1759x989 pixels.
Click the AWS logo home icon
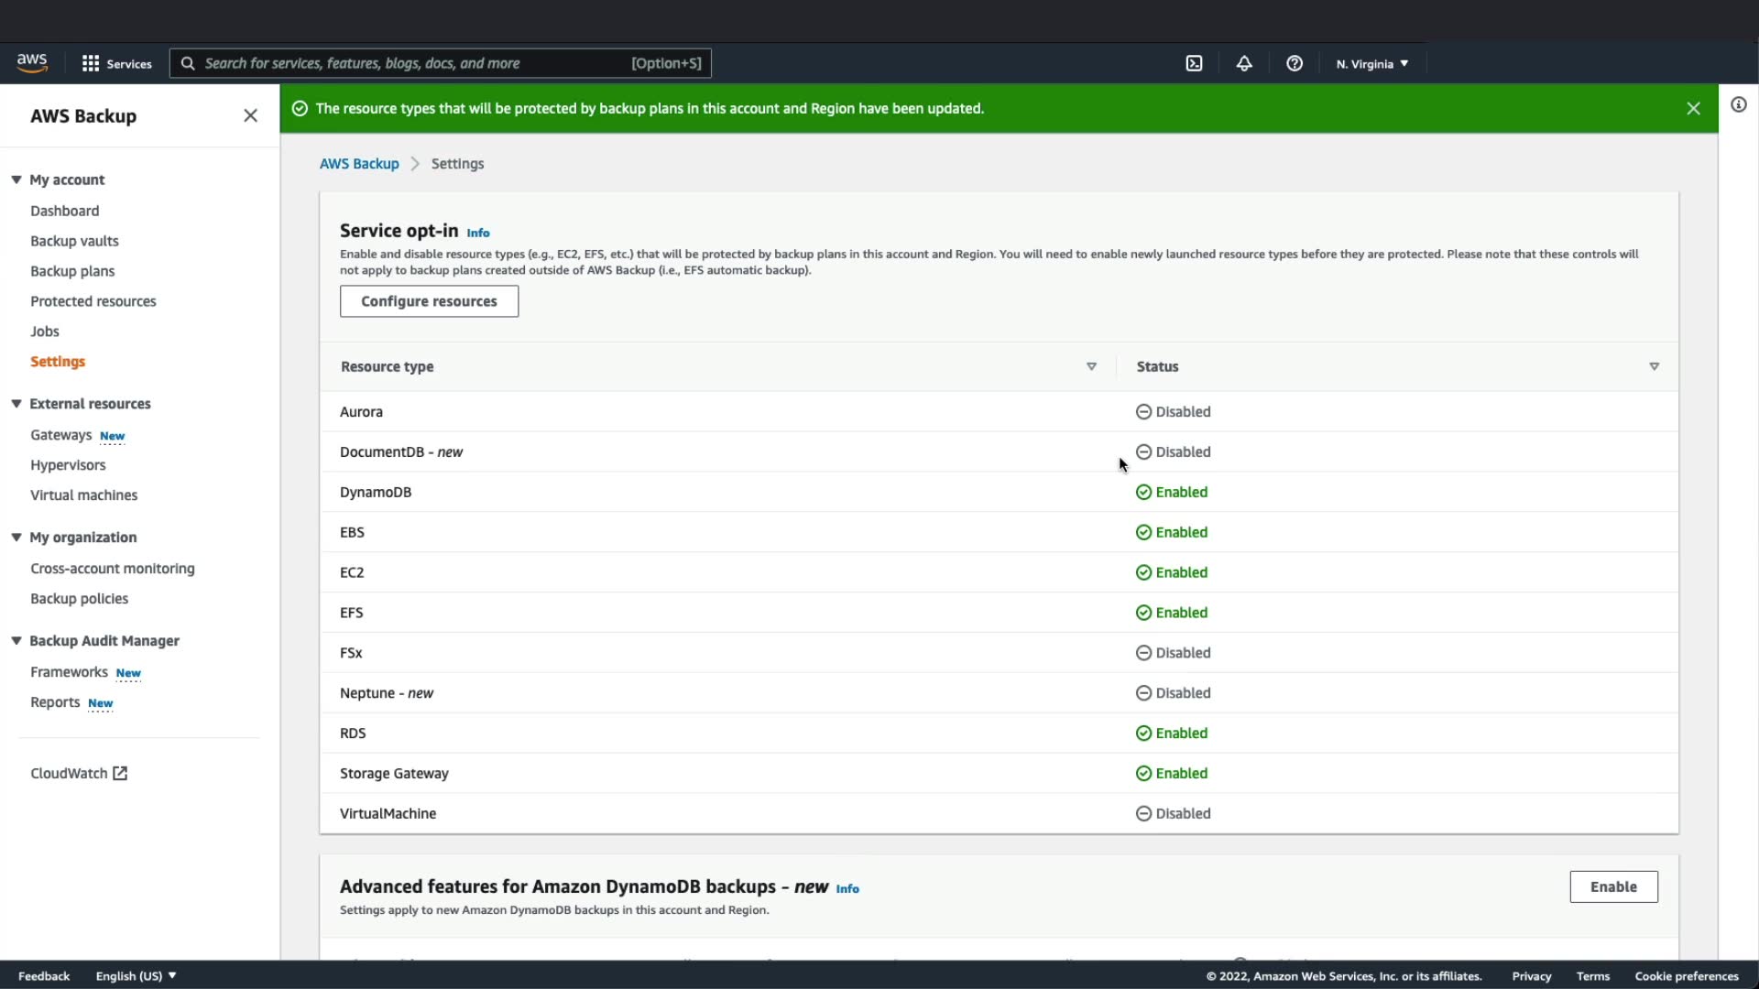click(x=32, y=62)
